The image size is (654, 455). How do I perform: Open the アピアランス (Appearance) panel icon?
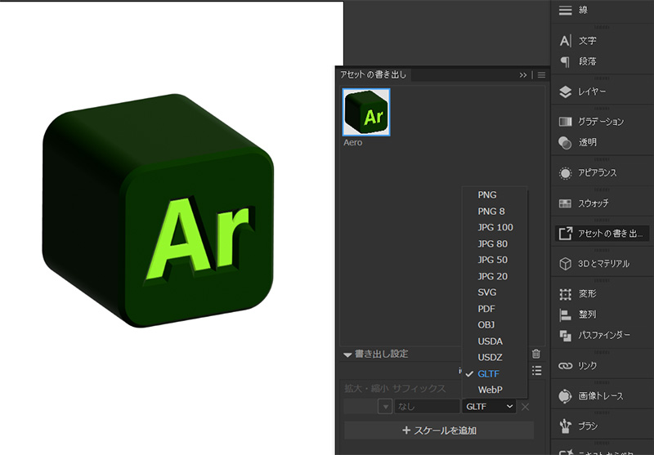coord(565,173)
